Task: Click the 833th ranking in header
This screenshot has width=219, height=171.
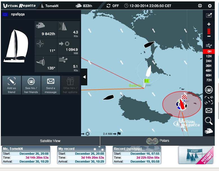Action: pos(84,6)
